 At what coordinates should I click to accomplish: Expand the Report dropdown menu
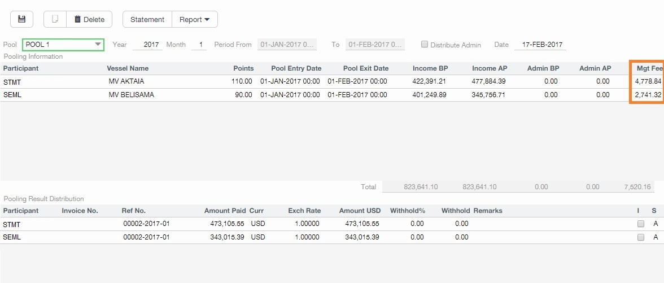pyautogui.click(x=194, y=19)
